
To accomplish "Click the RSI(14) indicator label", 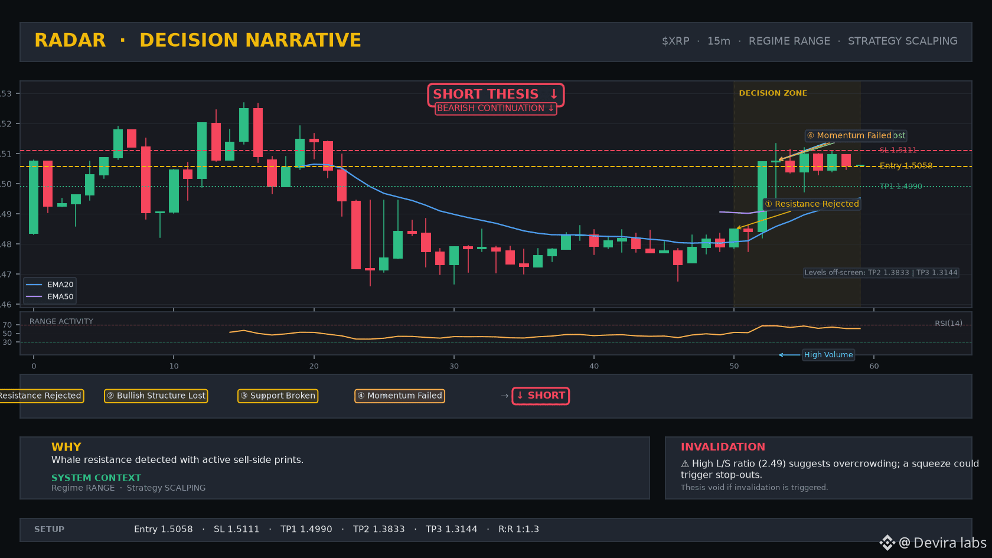I will pos(948,323).
